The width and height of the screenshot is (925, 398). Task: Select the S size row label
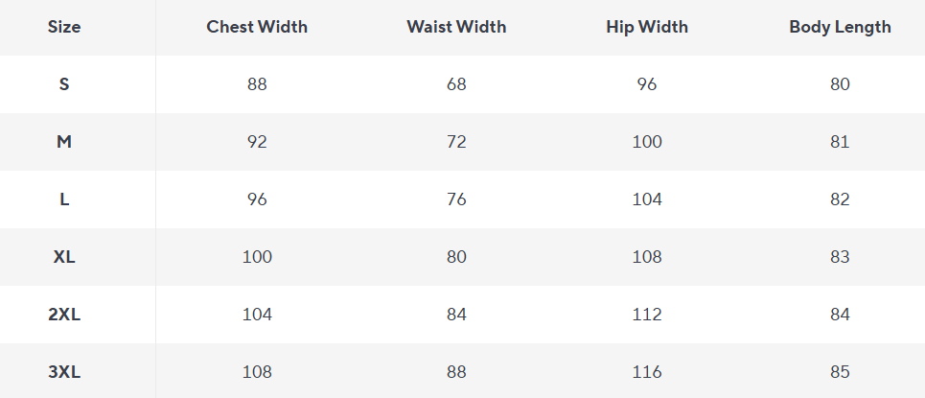(x=64, y=84)
